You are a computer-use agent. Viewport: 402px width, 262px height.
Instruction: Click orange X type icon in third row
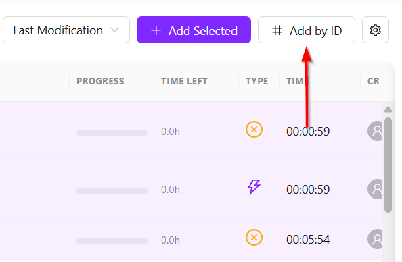(254, 238)
